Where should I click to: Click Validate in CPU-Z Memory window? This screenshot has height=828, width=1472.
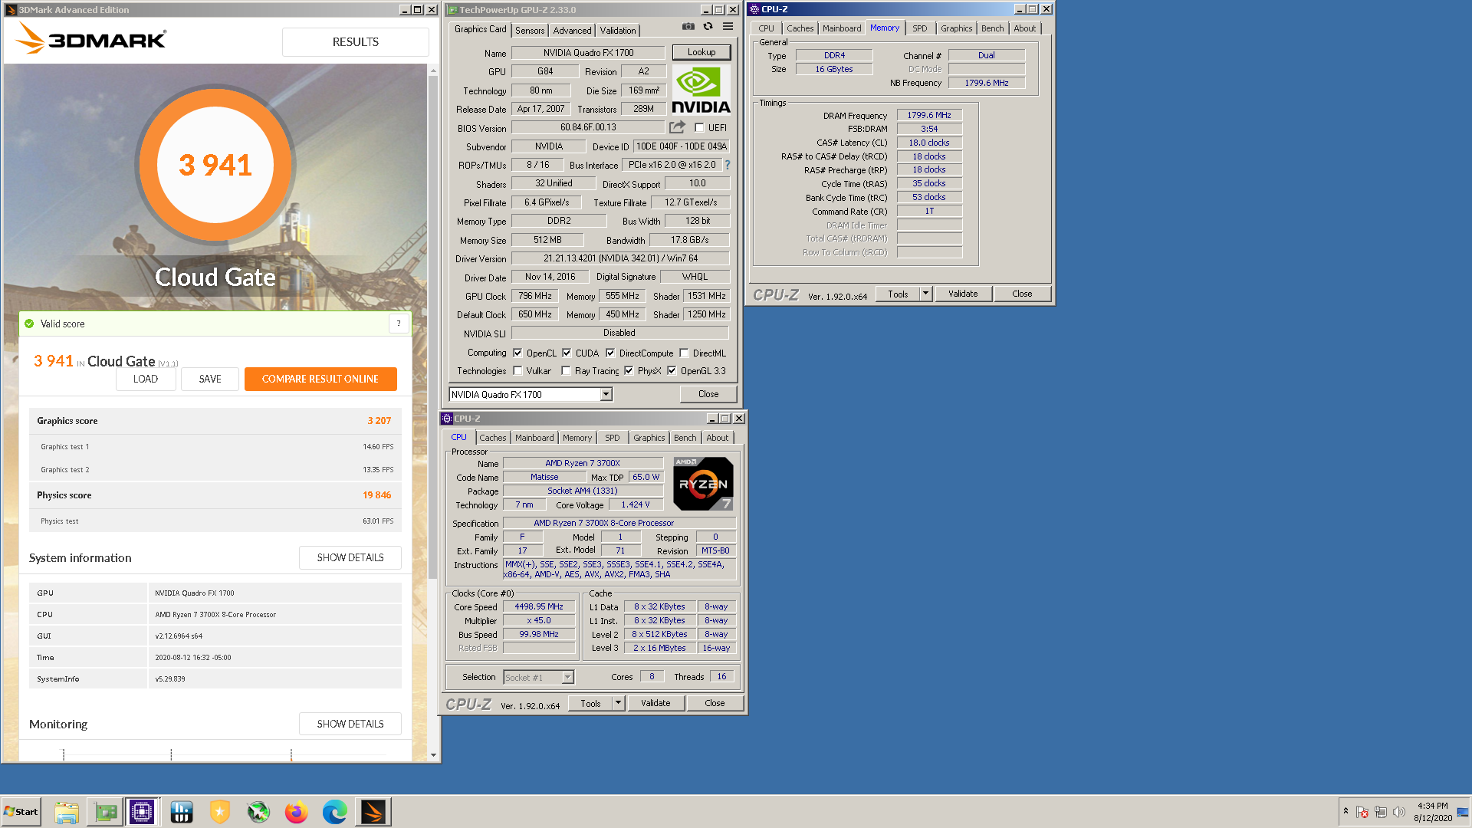click(x=963, y=294)
